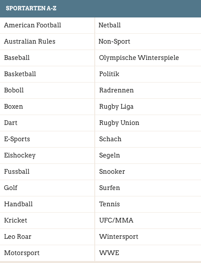Select Handball in the left column
201x263 pixels.
pos(18,204)
